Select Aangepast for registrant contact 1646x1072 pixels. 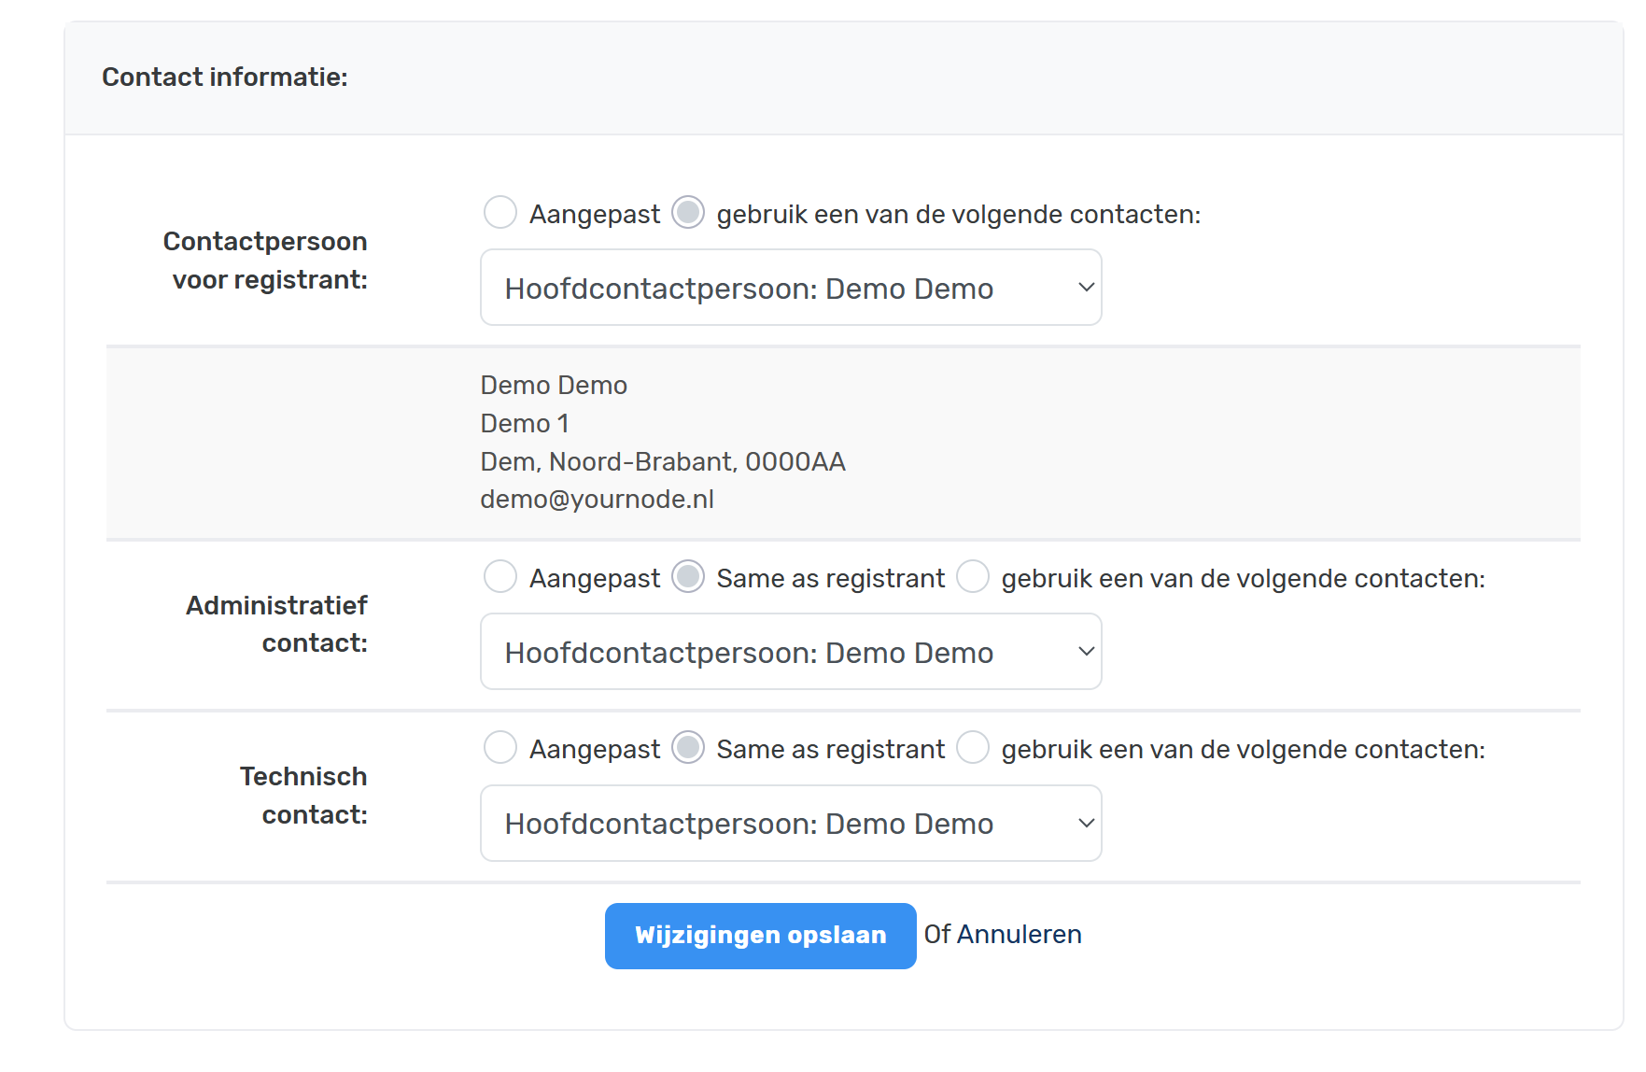coord(500,213)
